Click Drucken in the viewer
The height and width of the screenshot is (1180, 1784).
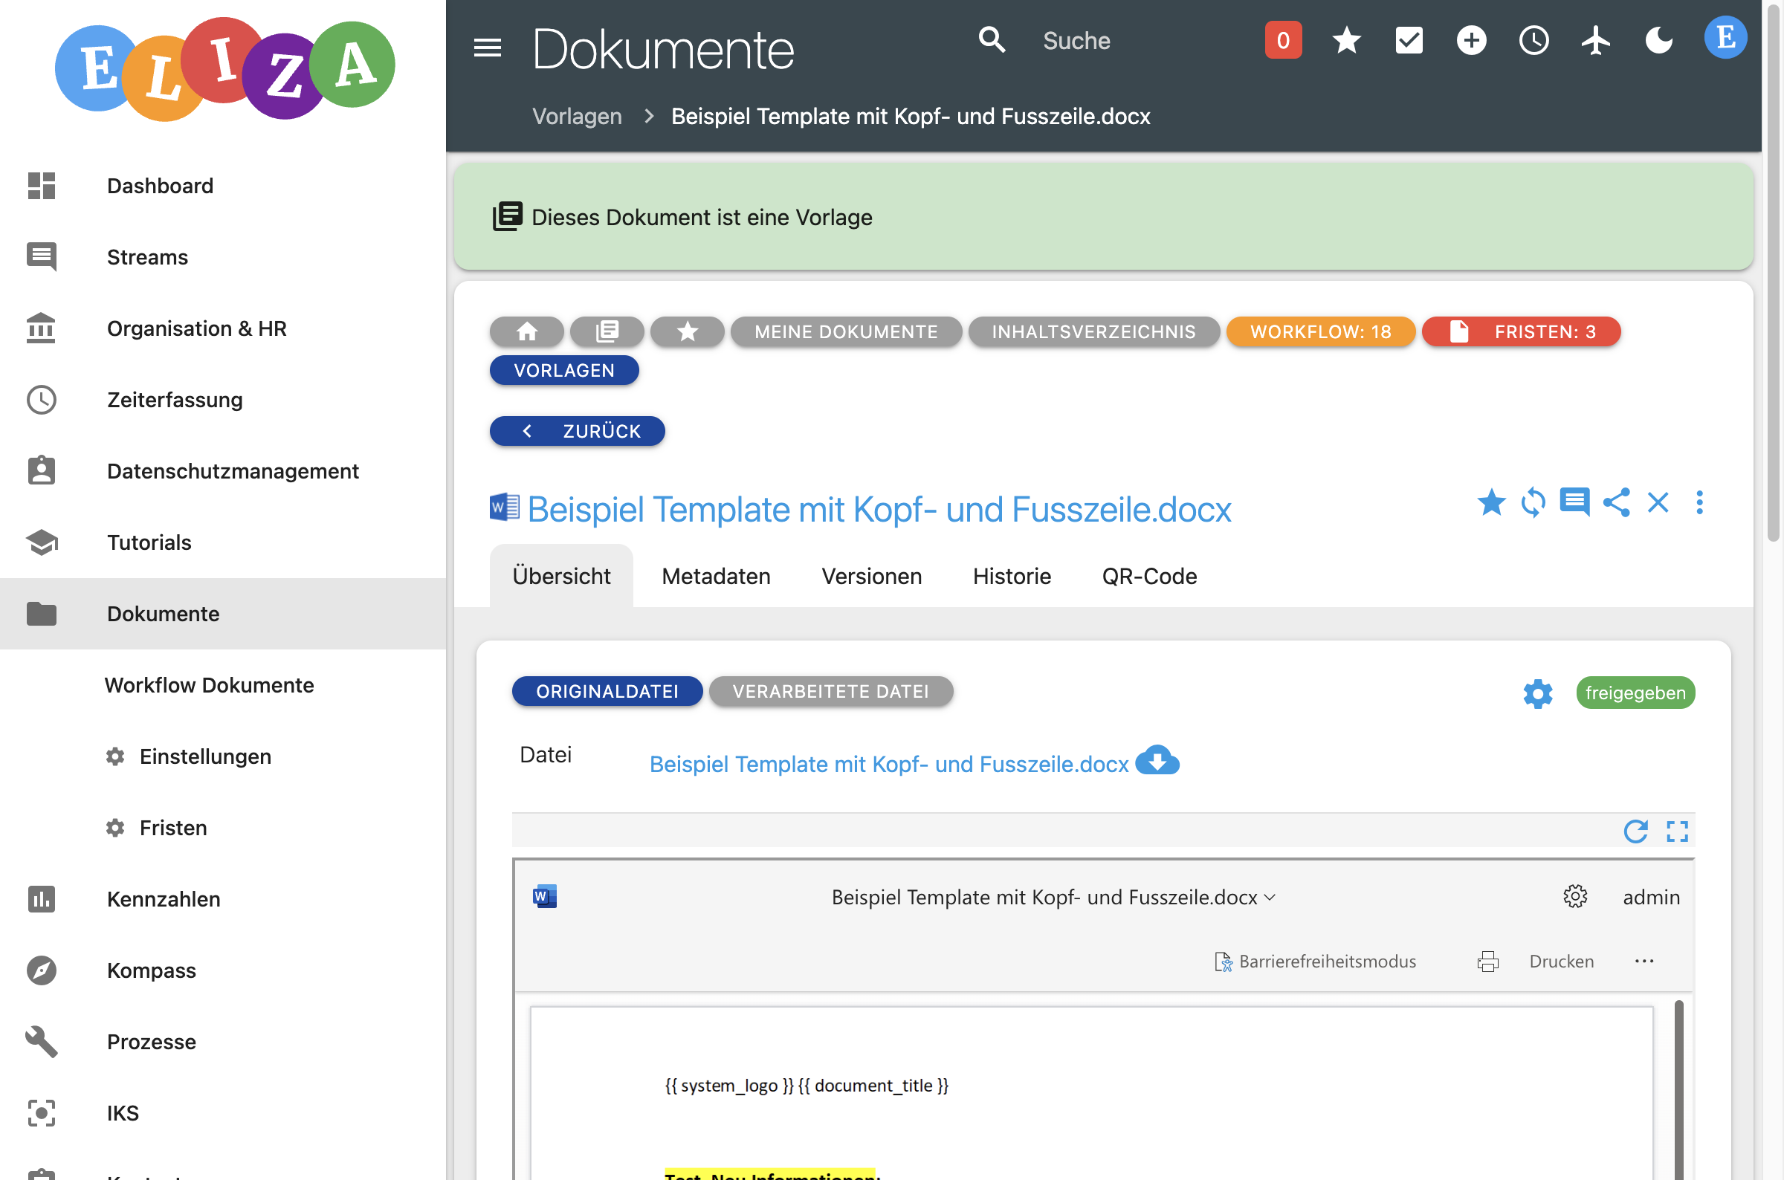(1561, 961)
